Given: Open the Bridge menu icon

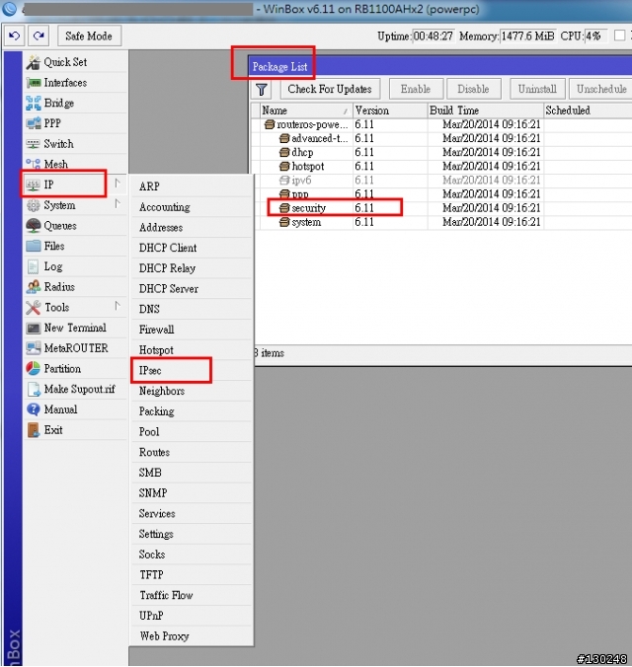Looking at the screenshot, I should (x=34, y=103).
